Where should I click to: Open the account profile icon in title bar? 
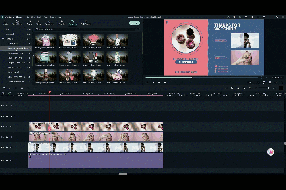pyautogui.click(x=246, y=17)
